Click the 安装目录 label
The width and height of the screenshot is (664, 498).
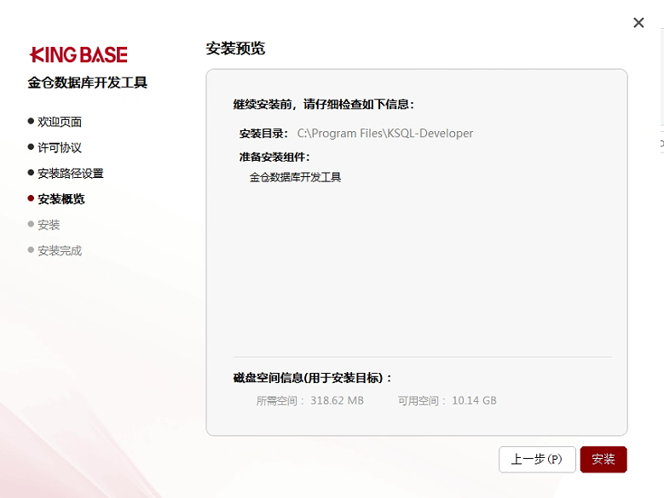(x=263, y=134)
